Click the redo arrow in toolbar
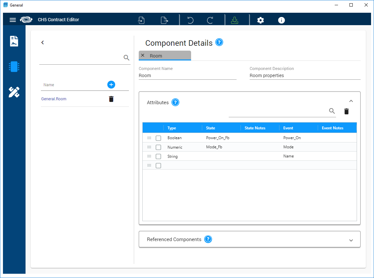374x278 pixels. tap(210, 20)
